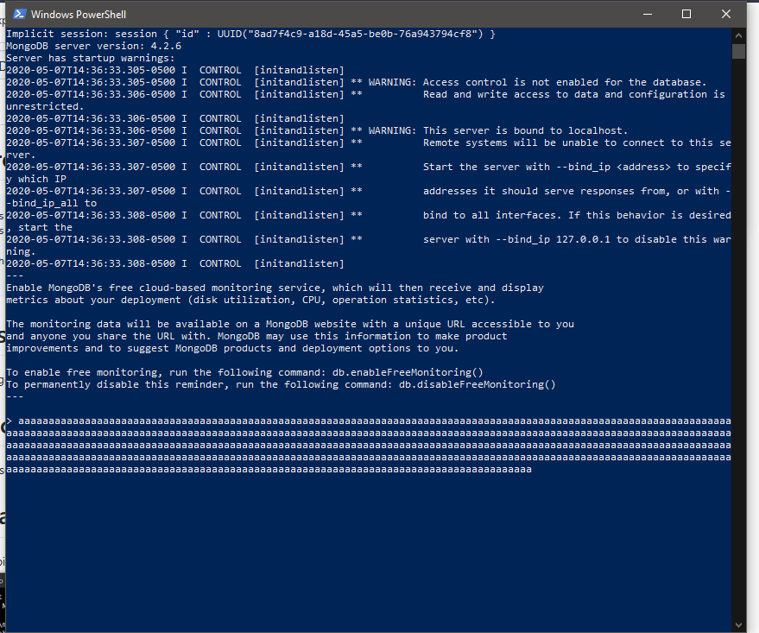The height and width of the screenshot is (633, 759).
Task: Click 'MongoDB server version: 4.2.6' line
Action: [94, 46]
